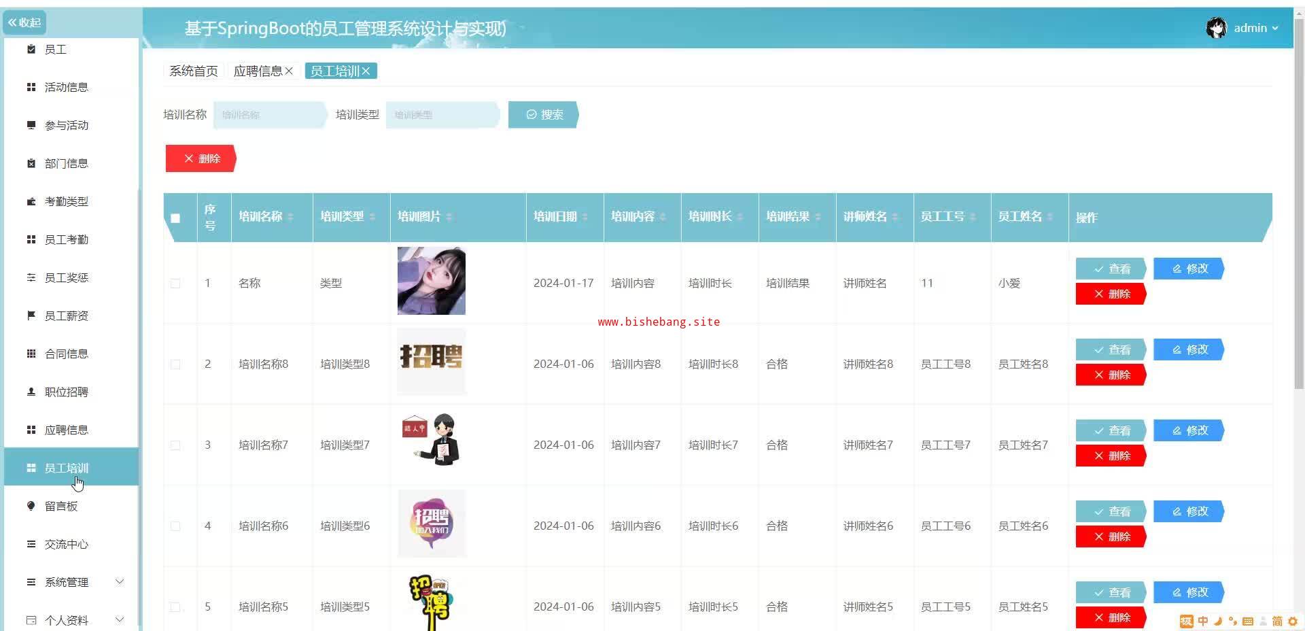The image size is (1305, 631).
Task: Open 合同信息 in the sidebar
Action: coord(71,354)
